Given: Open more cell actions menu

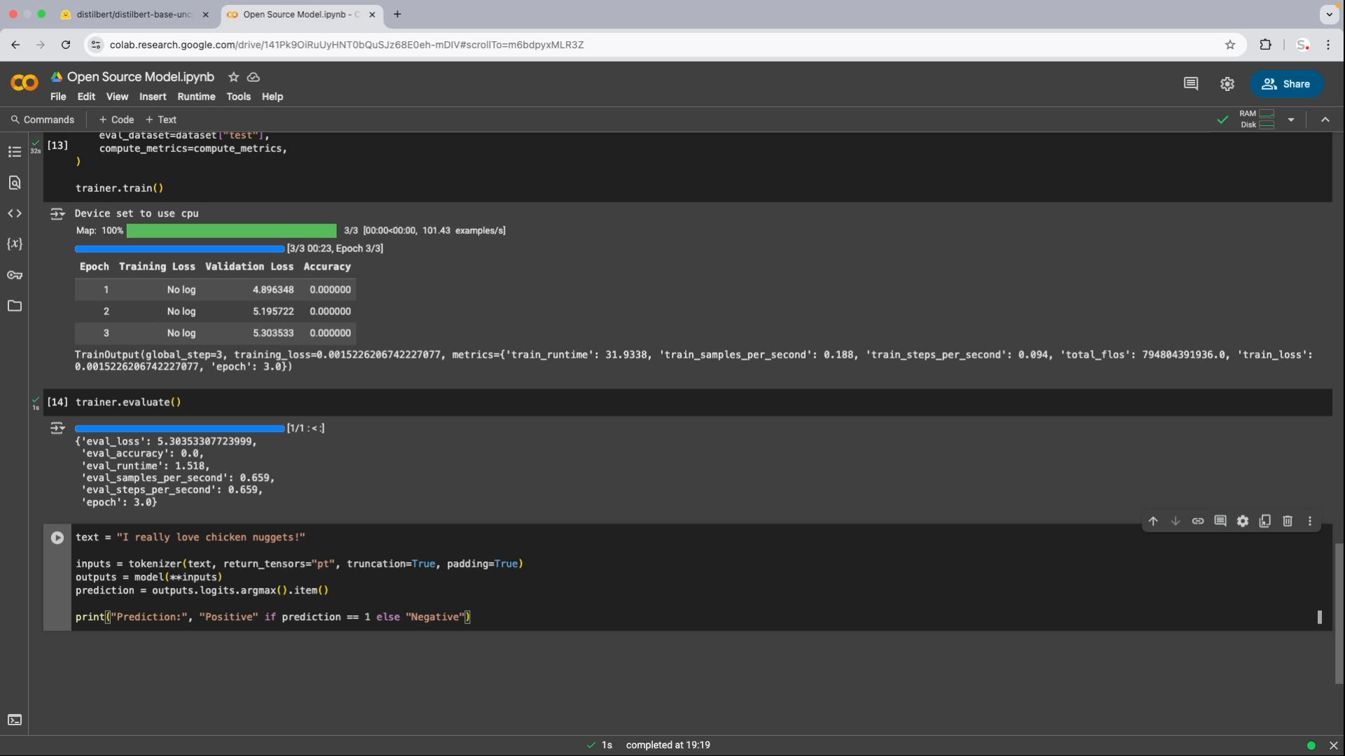Looking at the screenshot, I should 1310,521.
